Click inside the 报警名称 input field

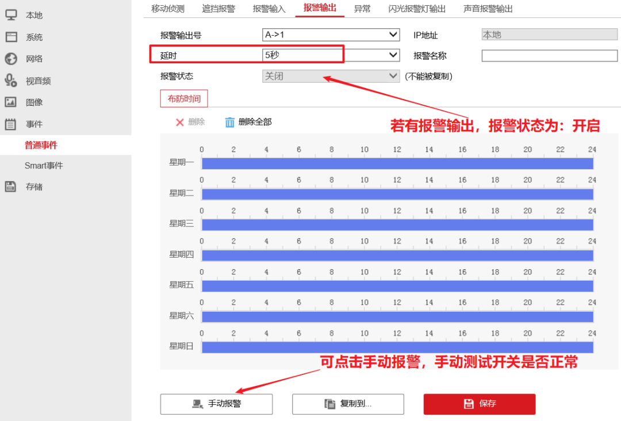[x=549, y=55]
